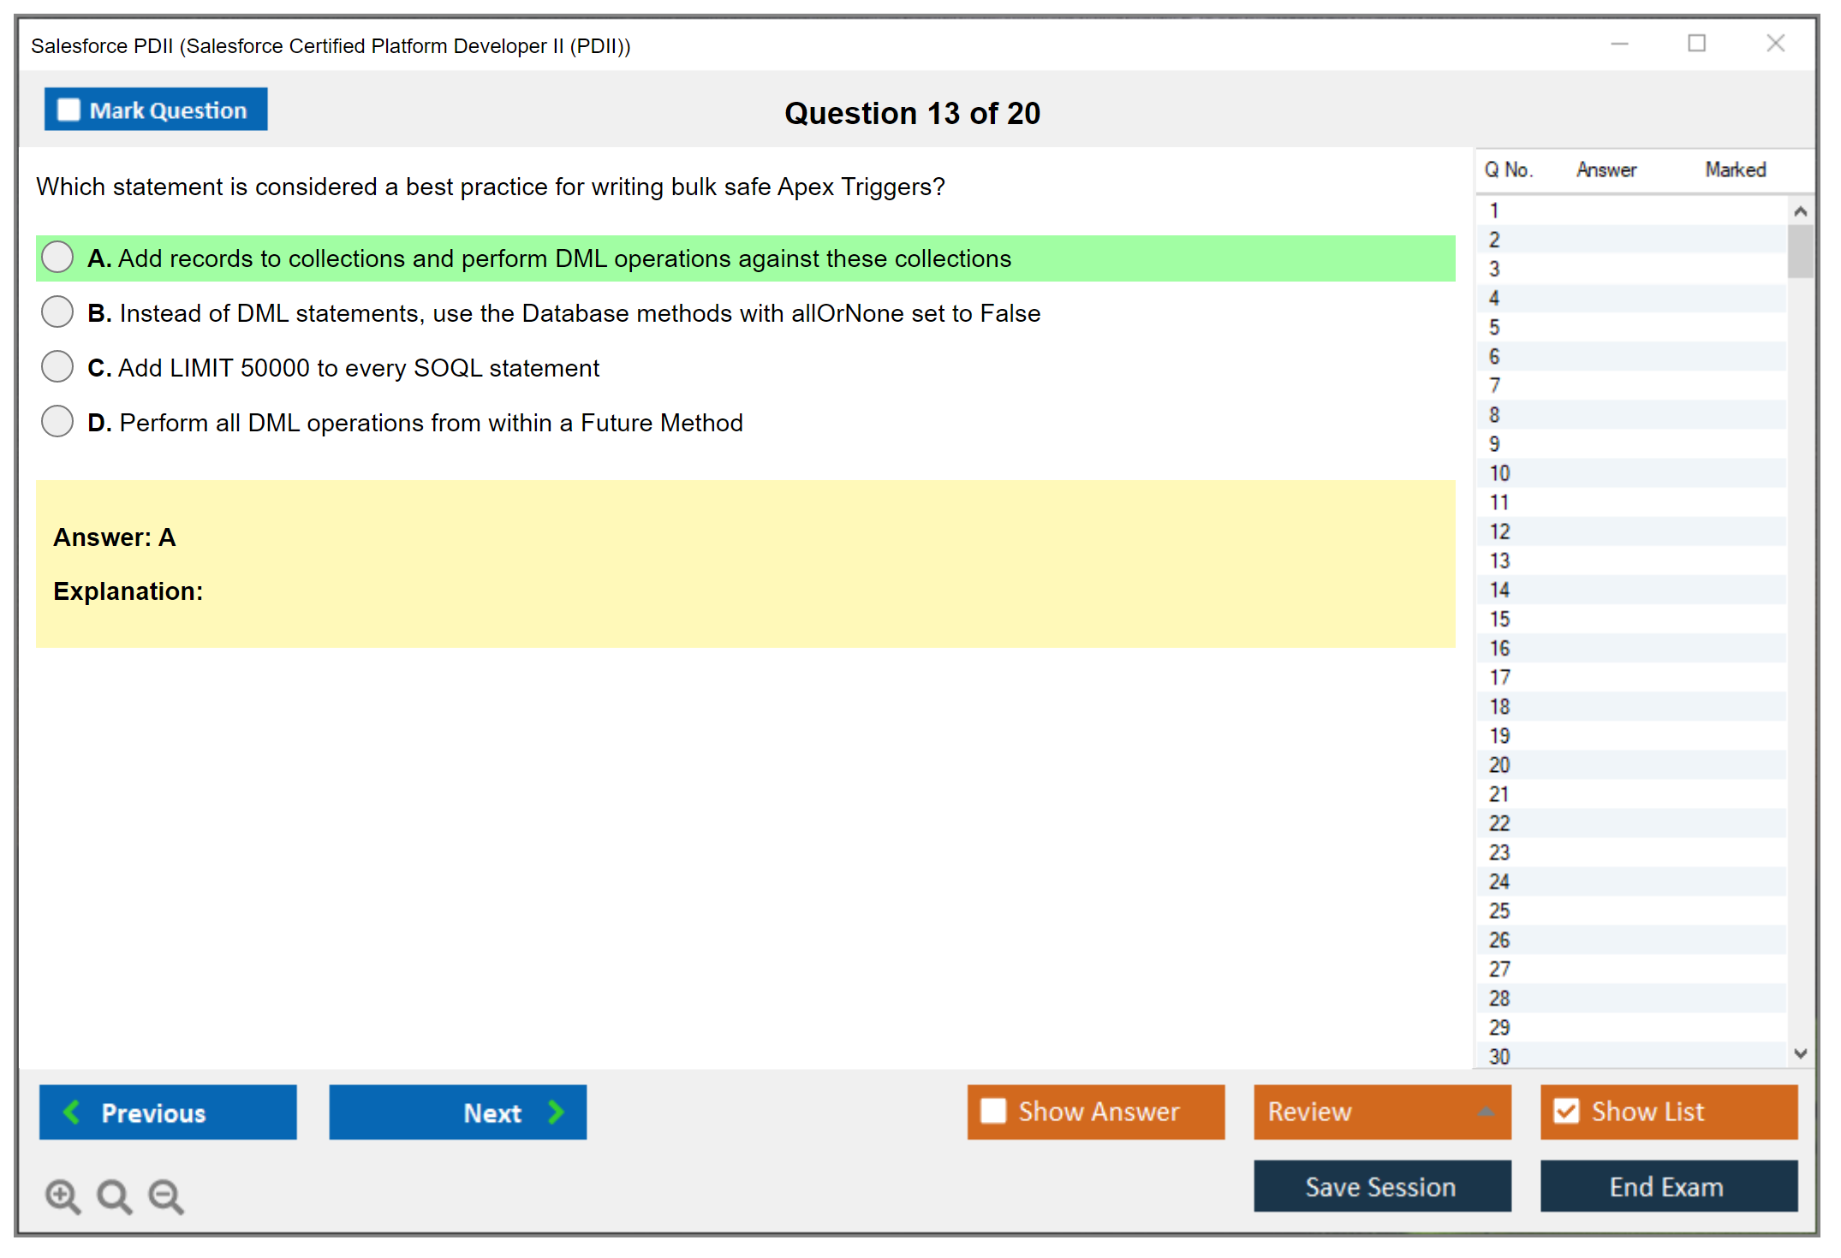The height and width of the screenshot is (1258, 1841).
Task: Click the question list scrollbar thumb
Action: point(1800,252)
